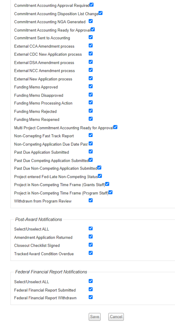The width and height of the screenshot is (175, 324).
Task: Toggle Commitment Accounting Disposition List Change checkbox
Action: click(x=100, y=13)
